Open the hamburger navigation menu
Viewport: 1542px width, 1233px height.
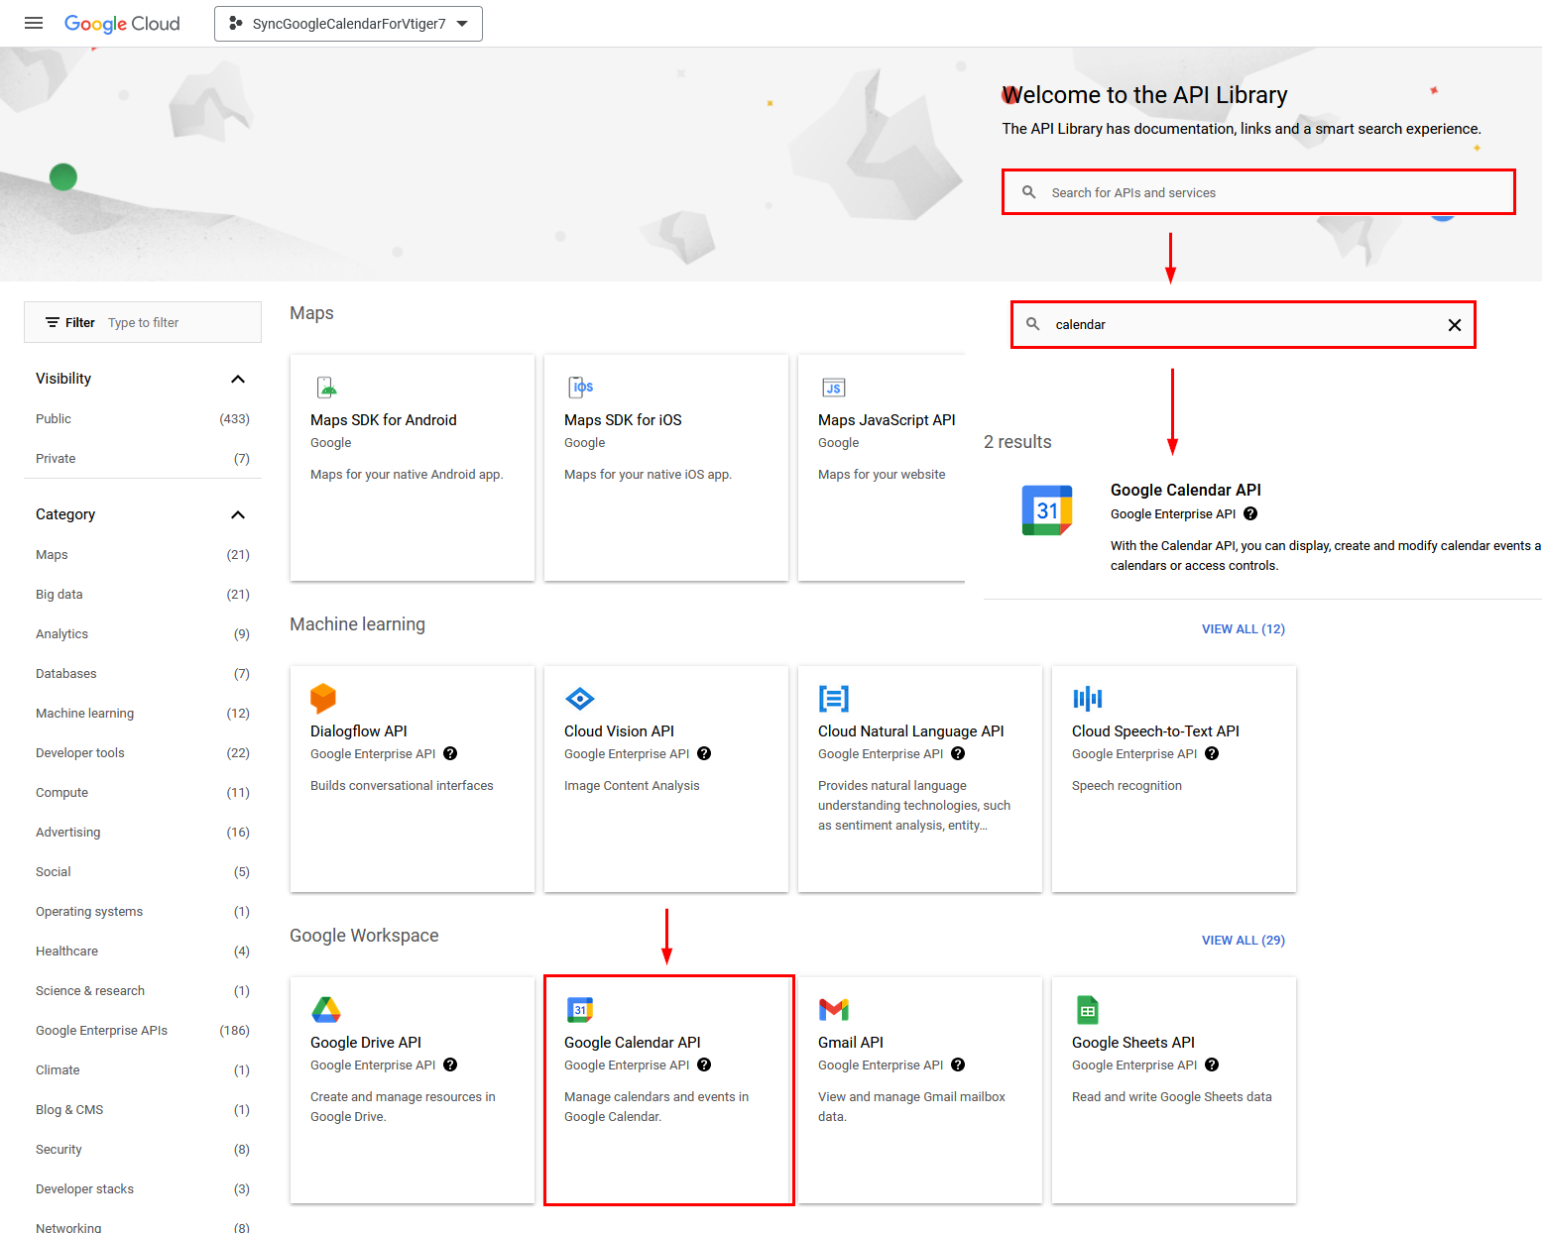point(34,23)
